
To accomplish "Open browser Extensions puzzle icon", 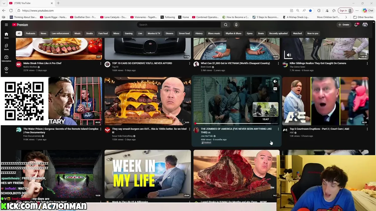I will 319,11.
